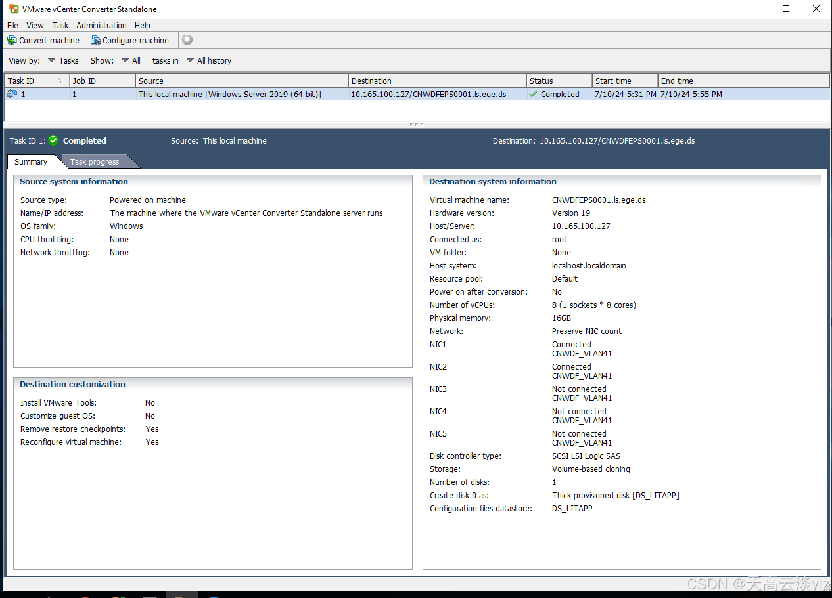Image resolution: width=832 pixels, height=598 pixels.
Task: Select the This local machine source cell
Action: [x=230, y=95]
